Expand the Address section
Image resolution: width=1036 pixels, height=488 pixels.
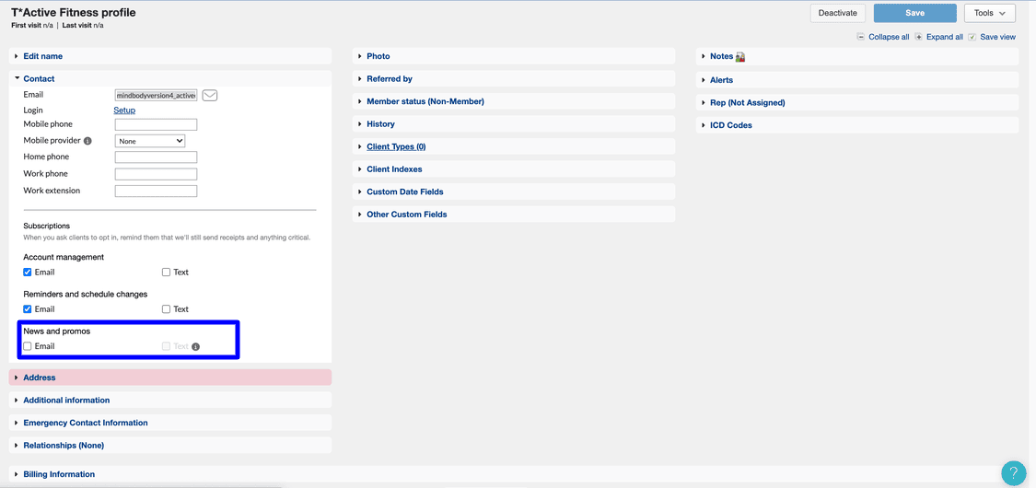(170, 378)
